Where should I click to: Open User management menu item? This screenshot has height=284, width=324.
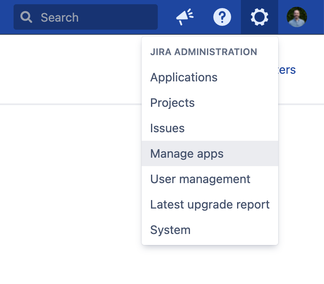[210, 179]
